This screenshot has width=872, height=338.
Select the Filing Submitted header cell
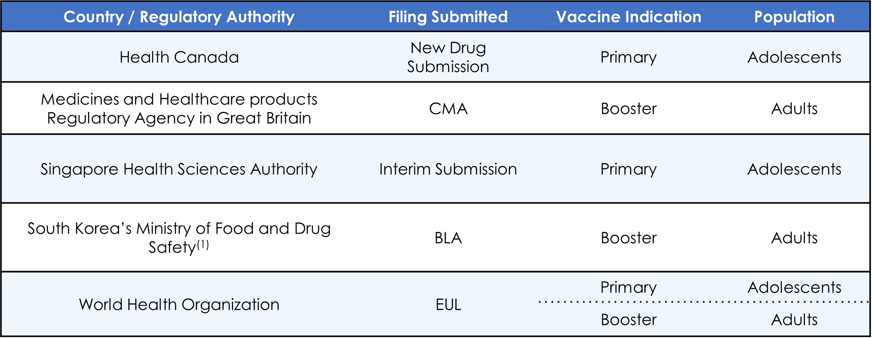coord(448,17)
